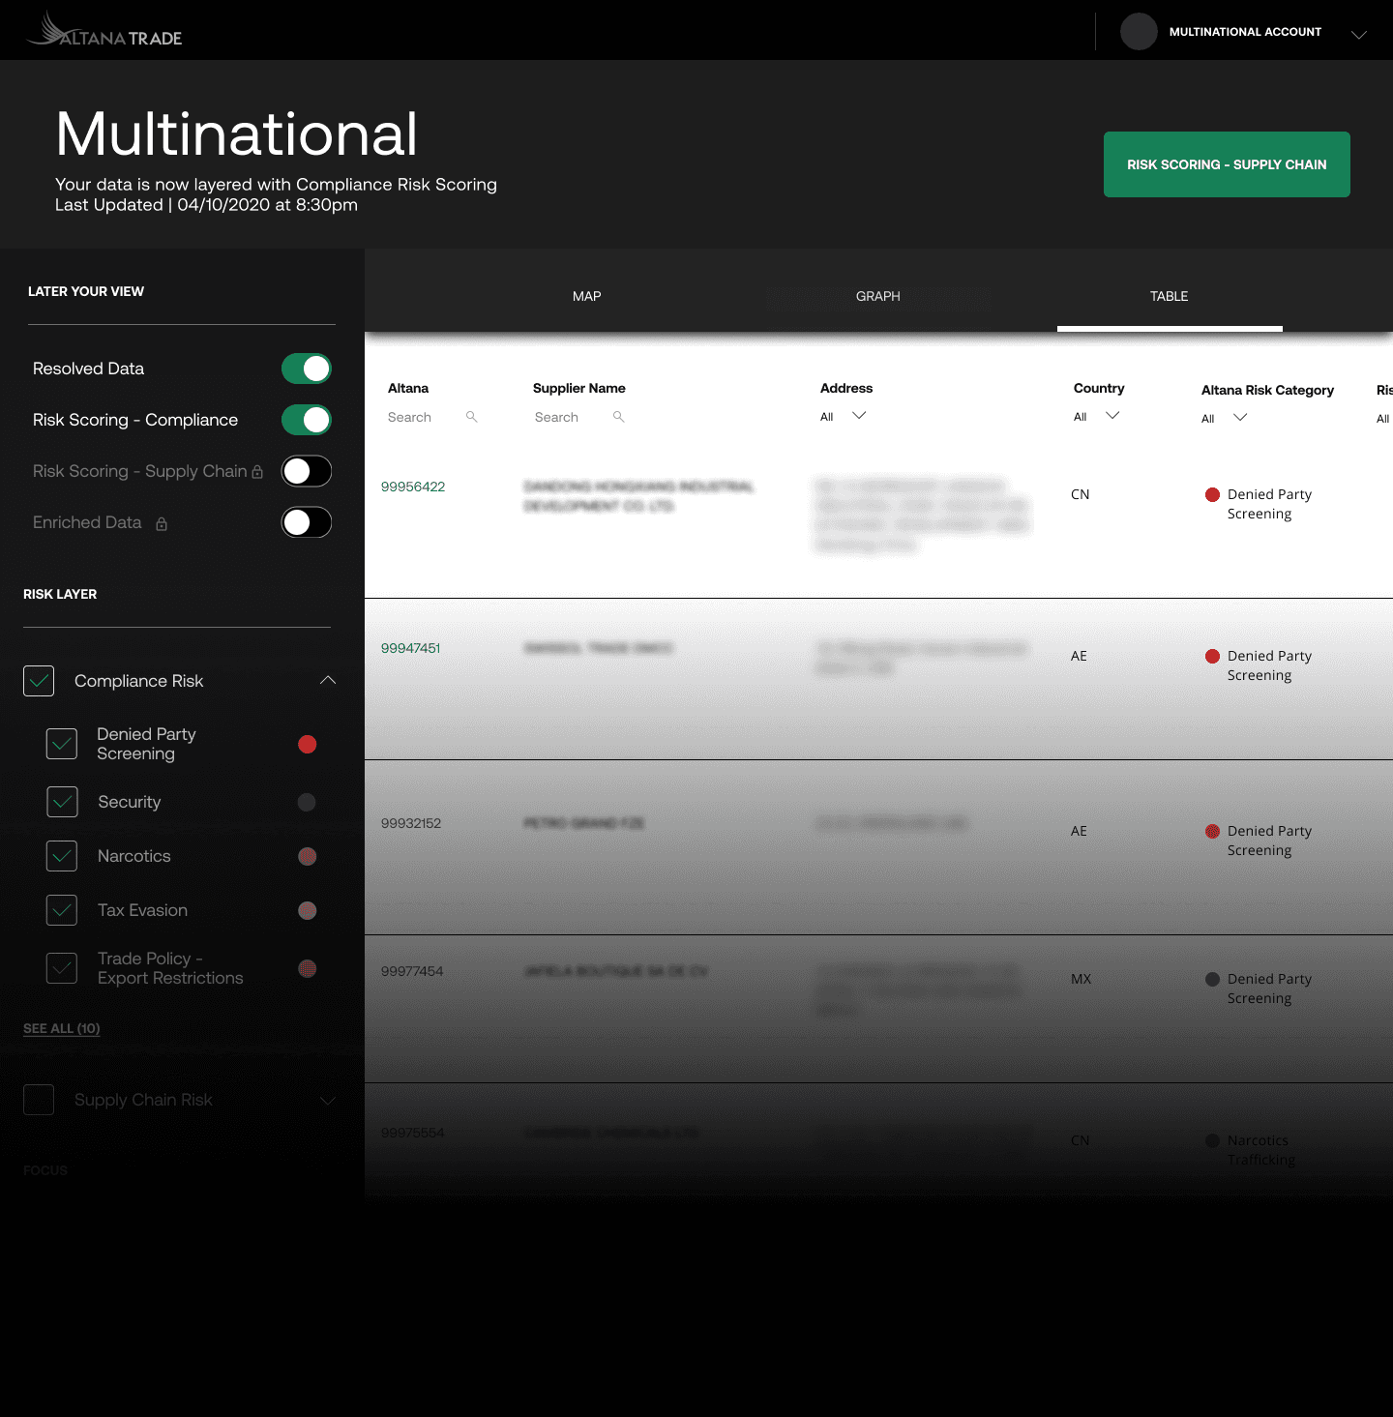Click Supplier Name search magnifier icon
This screenshot has height=1417, width=1393.
[619, 417]
